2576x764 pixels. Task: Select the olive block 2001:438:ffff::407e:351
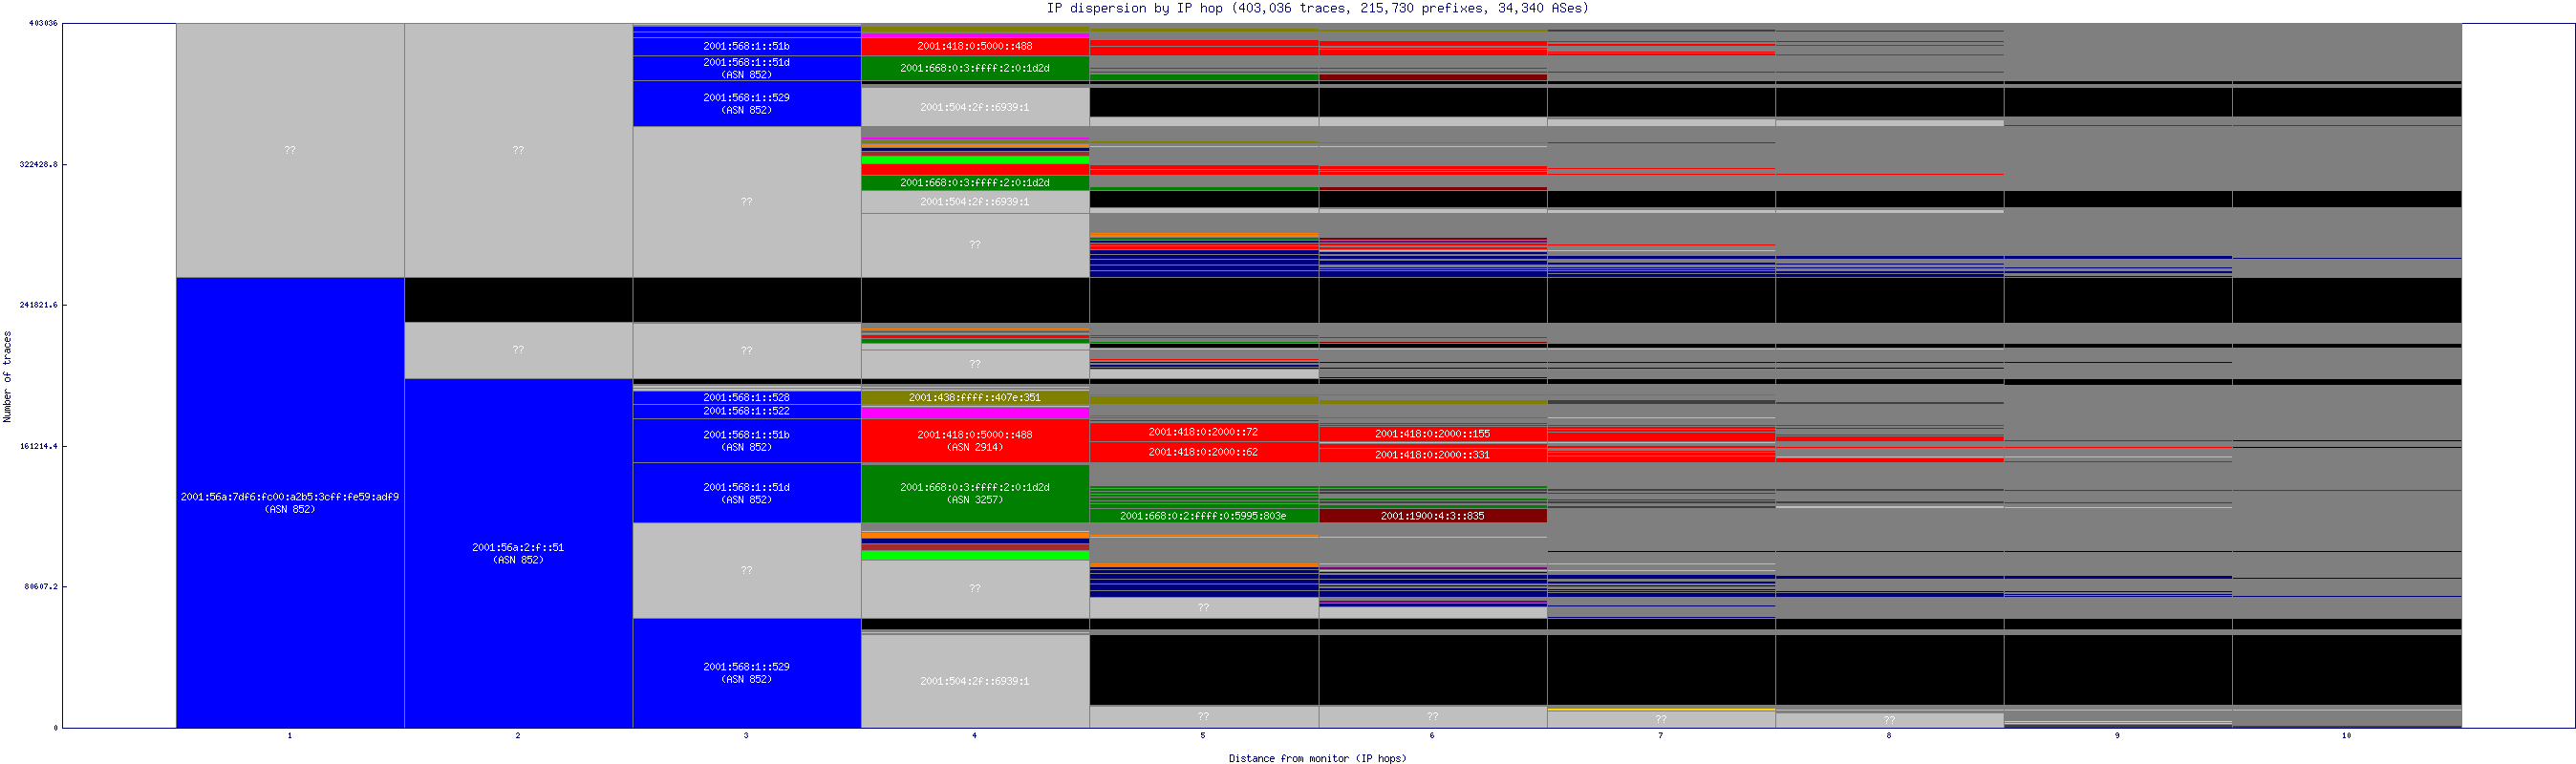[x=974, y=398]
